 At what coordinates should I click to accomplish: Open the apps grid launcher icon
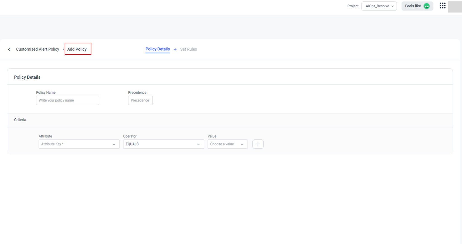tap(442, 6)
